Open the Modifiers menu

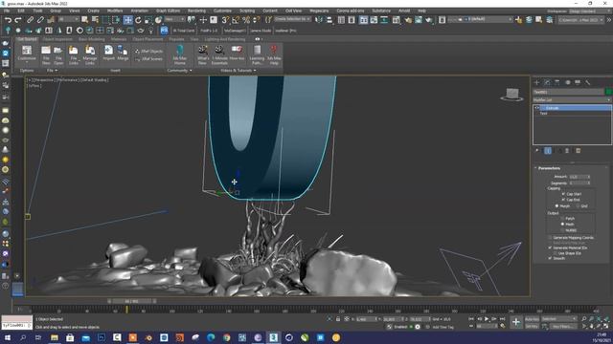(115, 11)
